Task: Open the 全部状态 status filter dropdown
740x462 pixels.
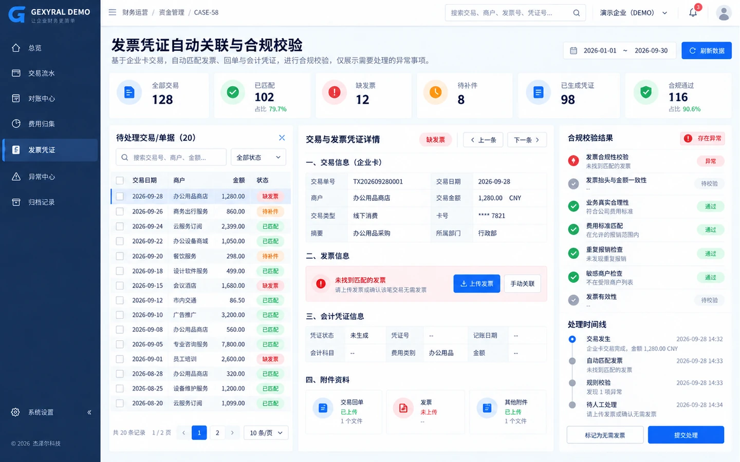Action: click(258, 158)
